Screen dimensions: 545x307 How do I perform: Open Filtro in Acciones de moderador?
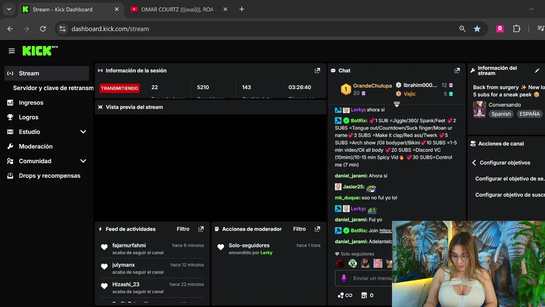pos(299,229)
